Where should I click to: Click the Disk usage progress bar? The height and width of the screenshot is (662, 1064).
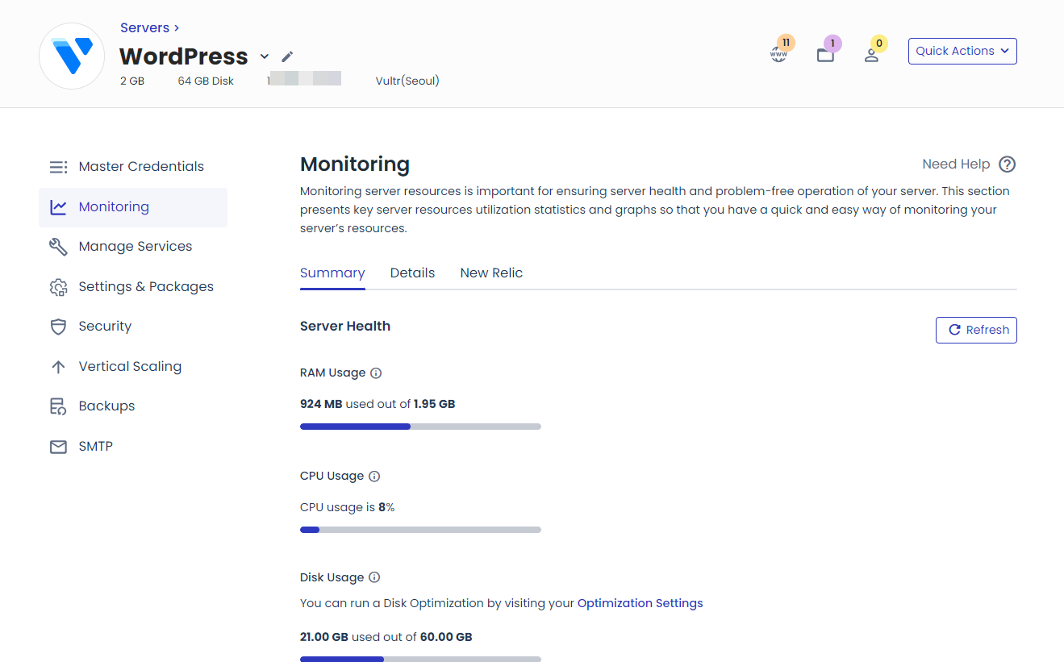coord(420,659)
